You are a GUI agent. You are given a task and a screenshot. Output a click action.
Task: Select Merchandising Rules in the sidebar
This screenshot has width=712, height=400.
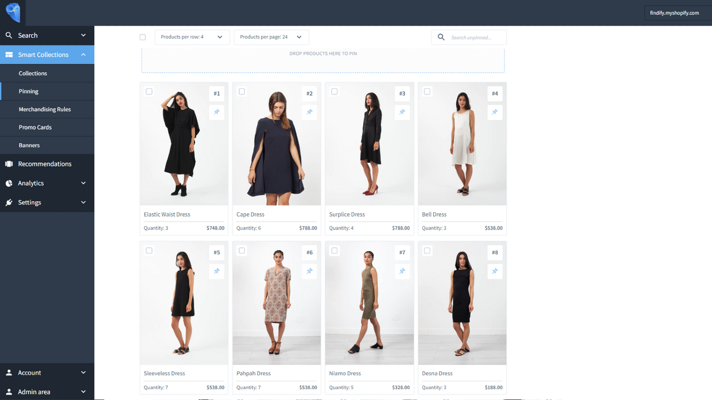pos(44,109)
